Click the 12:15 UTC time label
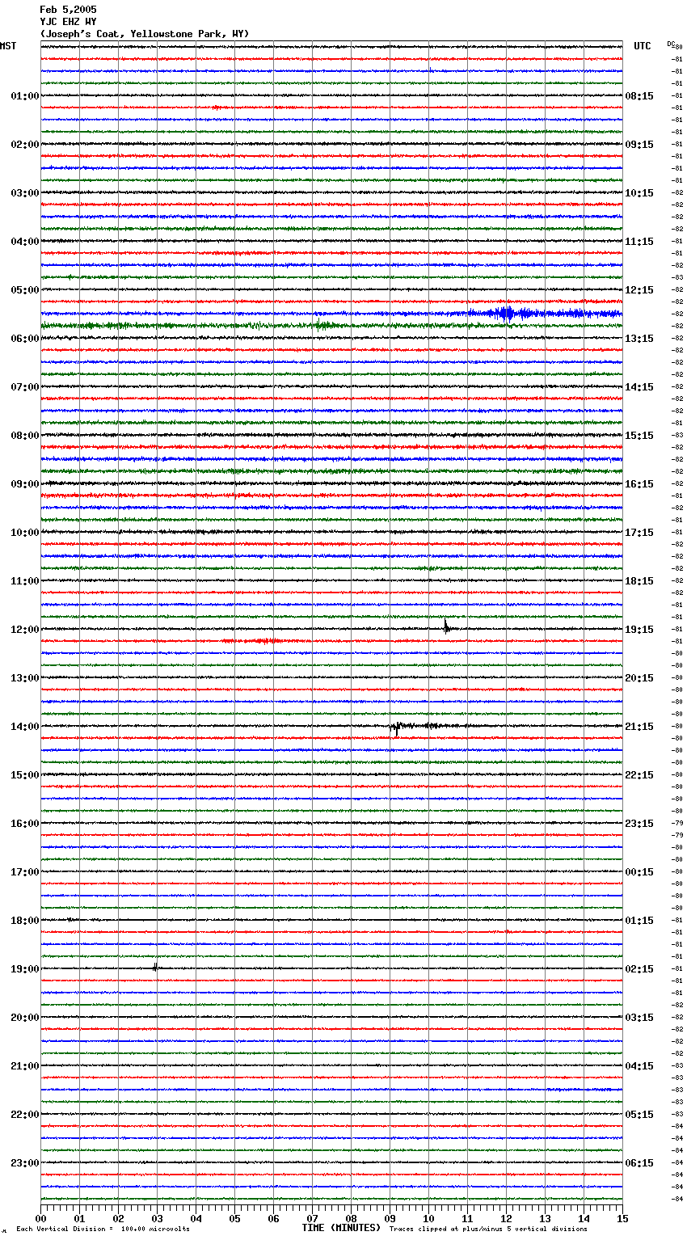Screen dimensions: 687x1240 (639, 290)
